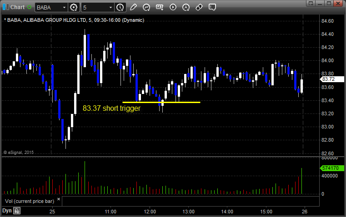This screenshot has height=217, width=346.
Task: Click the Chart window title text
Action: pyautogui.click(x=17, y=7)
